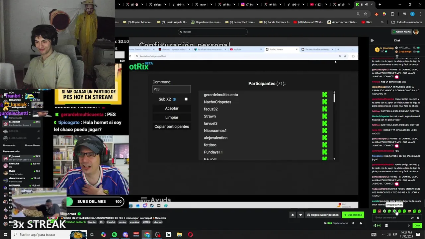Click Regala Suscripciones button
Viewport: 425px width, 239px height.
pos(323,215)
